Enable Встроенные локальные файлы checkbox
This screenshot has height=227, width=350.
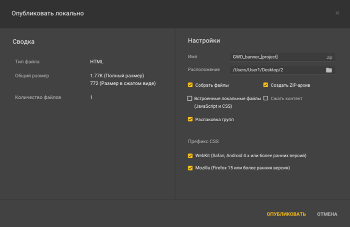[x=190, y=99]
